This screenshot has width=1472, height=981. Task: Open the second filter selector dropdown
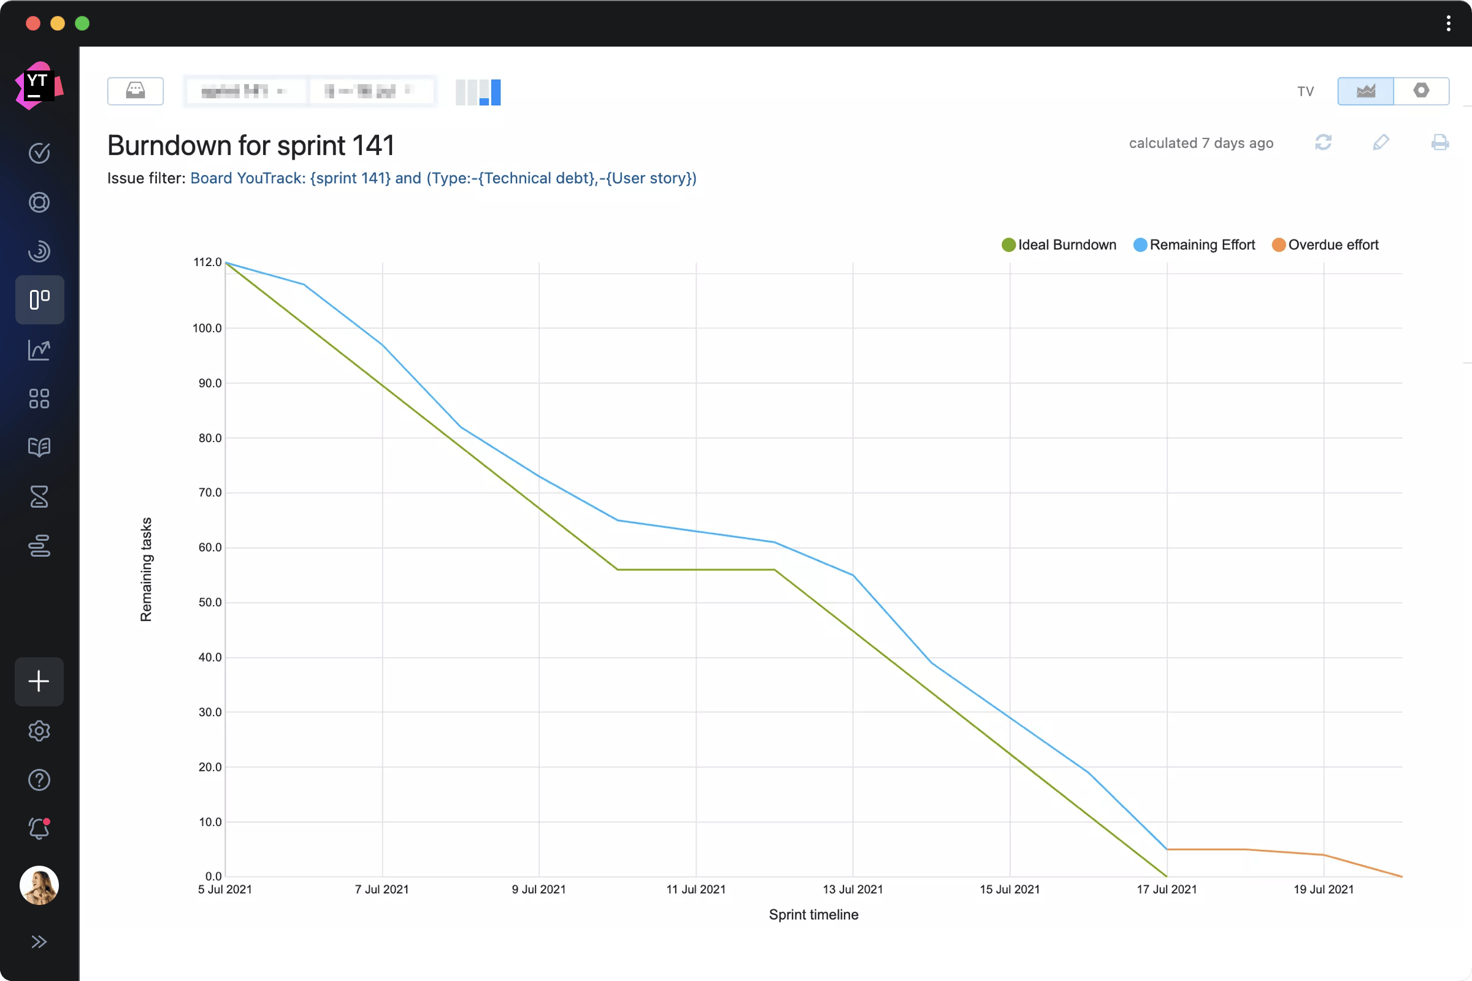(x=372, y=91)
